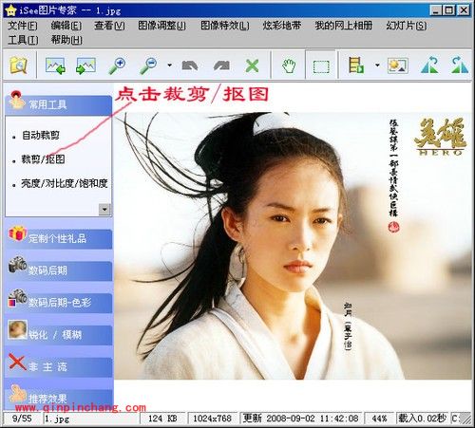Click the displayed Hero movie image
475x428 pixels.
tap(293, 246)
